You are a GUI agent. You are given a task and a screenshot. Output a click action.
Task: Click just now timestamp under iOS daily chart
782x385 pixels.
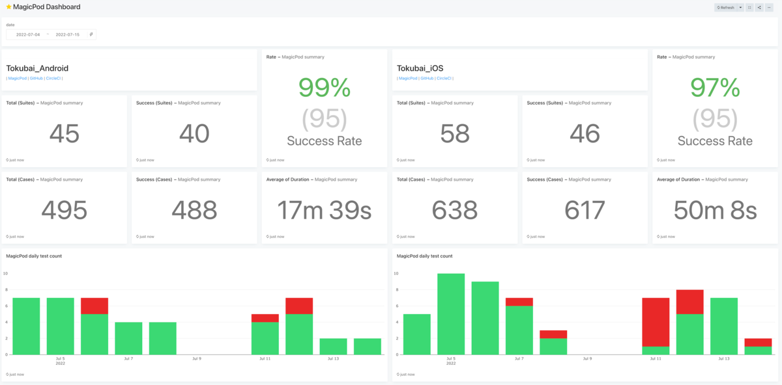[x=406, y=375]
